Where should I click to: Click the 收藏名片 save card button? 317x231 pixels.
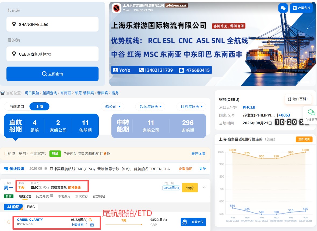coord(301,8)
